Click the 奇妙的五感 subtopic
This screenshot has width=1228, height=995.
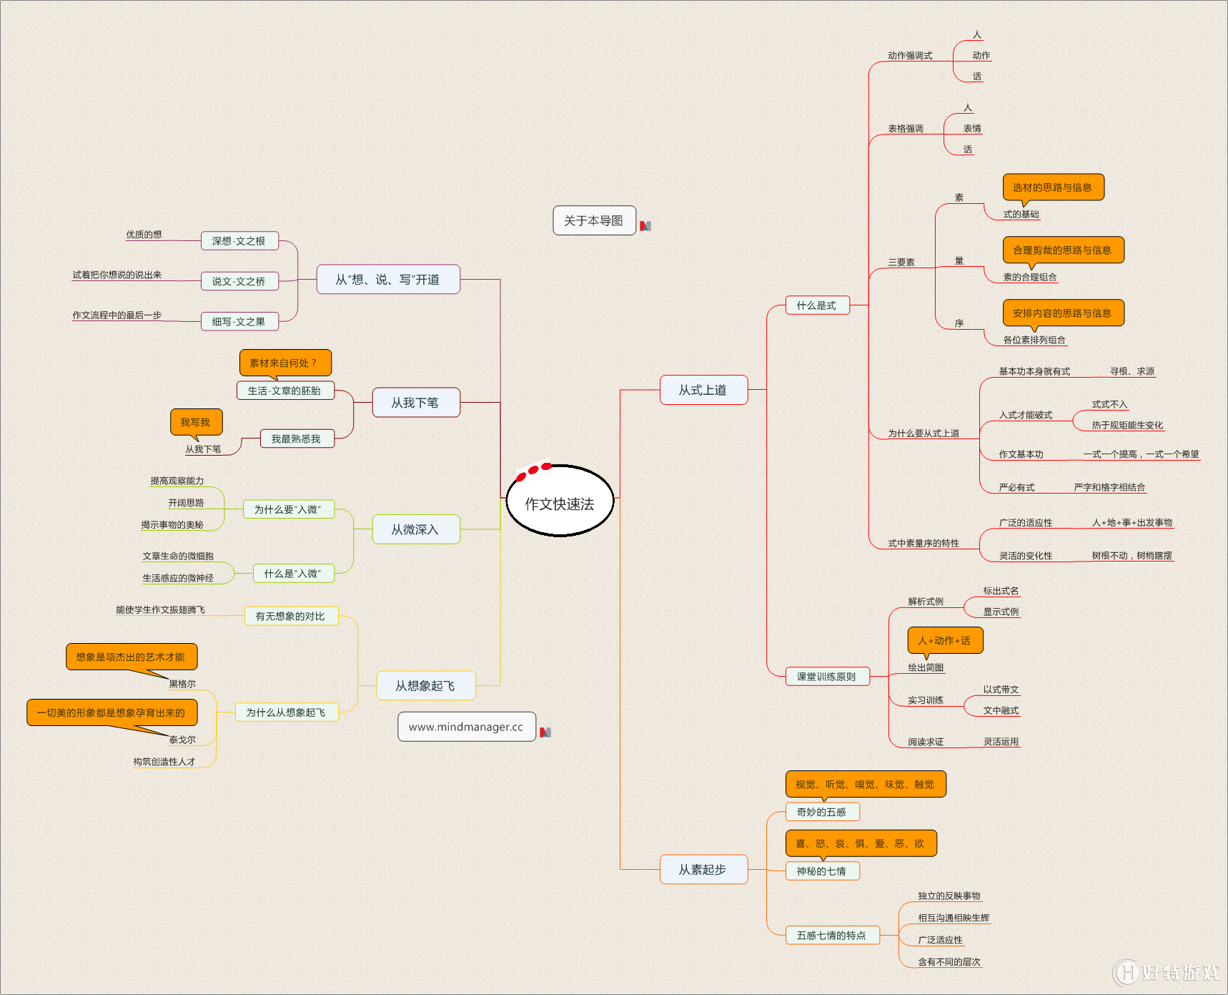(x=823, y=812)
